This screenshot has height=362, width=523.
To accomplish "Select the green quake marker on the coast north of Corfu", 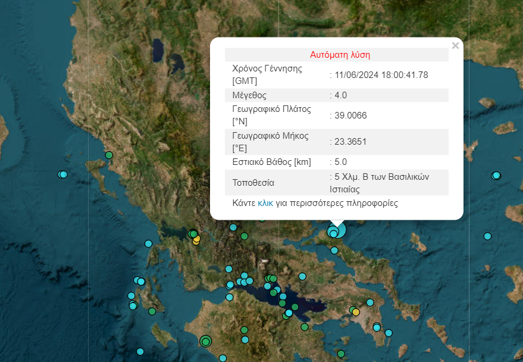I will 109,155.
